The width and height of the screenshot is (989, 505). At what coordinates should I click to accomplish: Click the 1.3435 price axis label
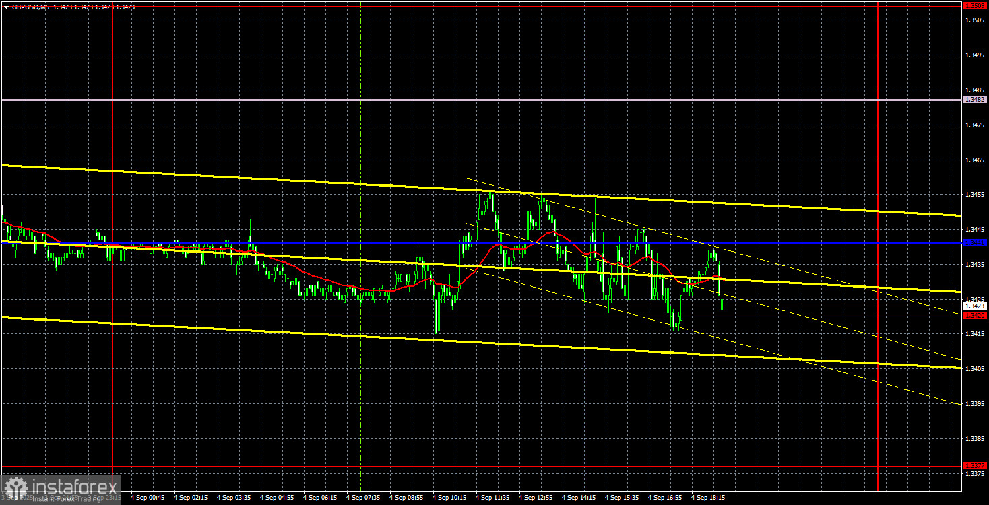click(x=975, y=265)
